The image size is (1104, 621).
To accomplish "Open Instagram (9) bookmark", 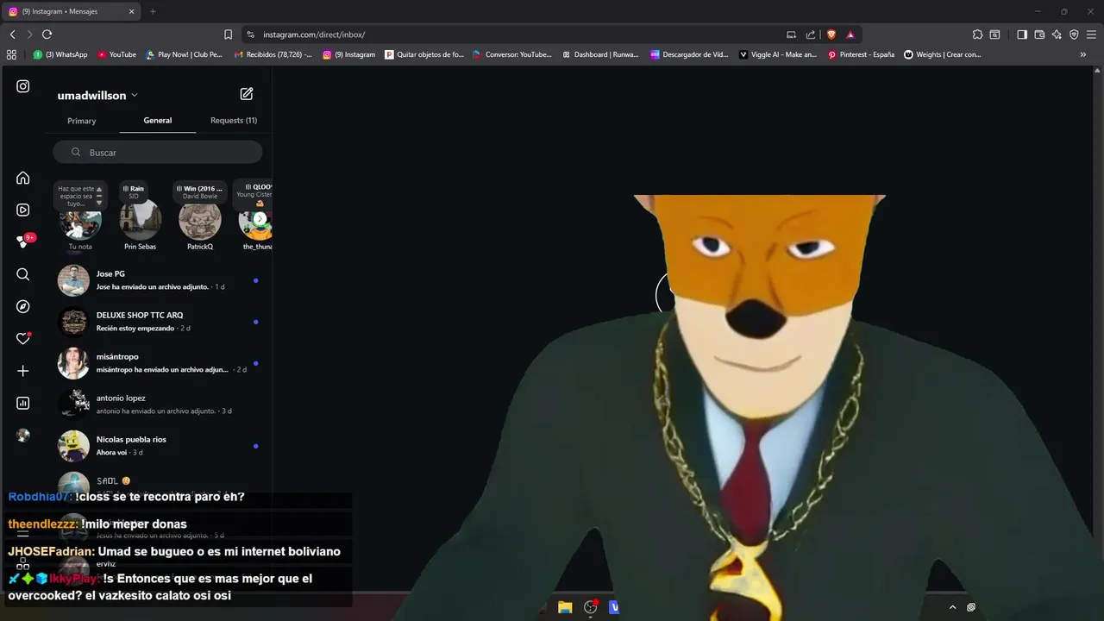I will tap(349, 54).
